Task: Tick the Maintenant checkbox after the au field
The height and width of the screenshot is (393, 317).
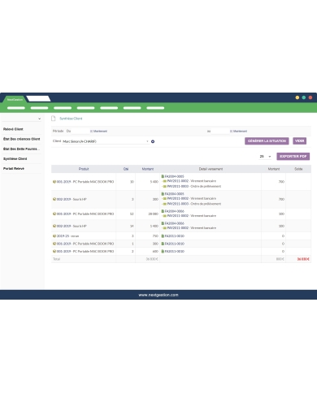Action: [x=231, y=132]
